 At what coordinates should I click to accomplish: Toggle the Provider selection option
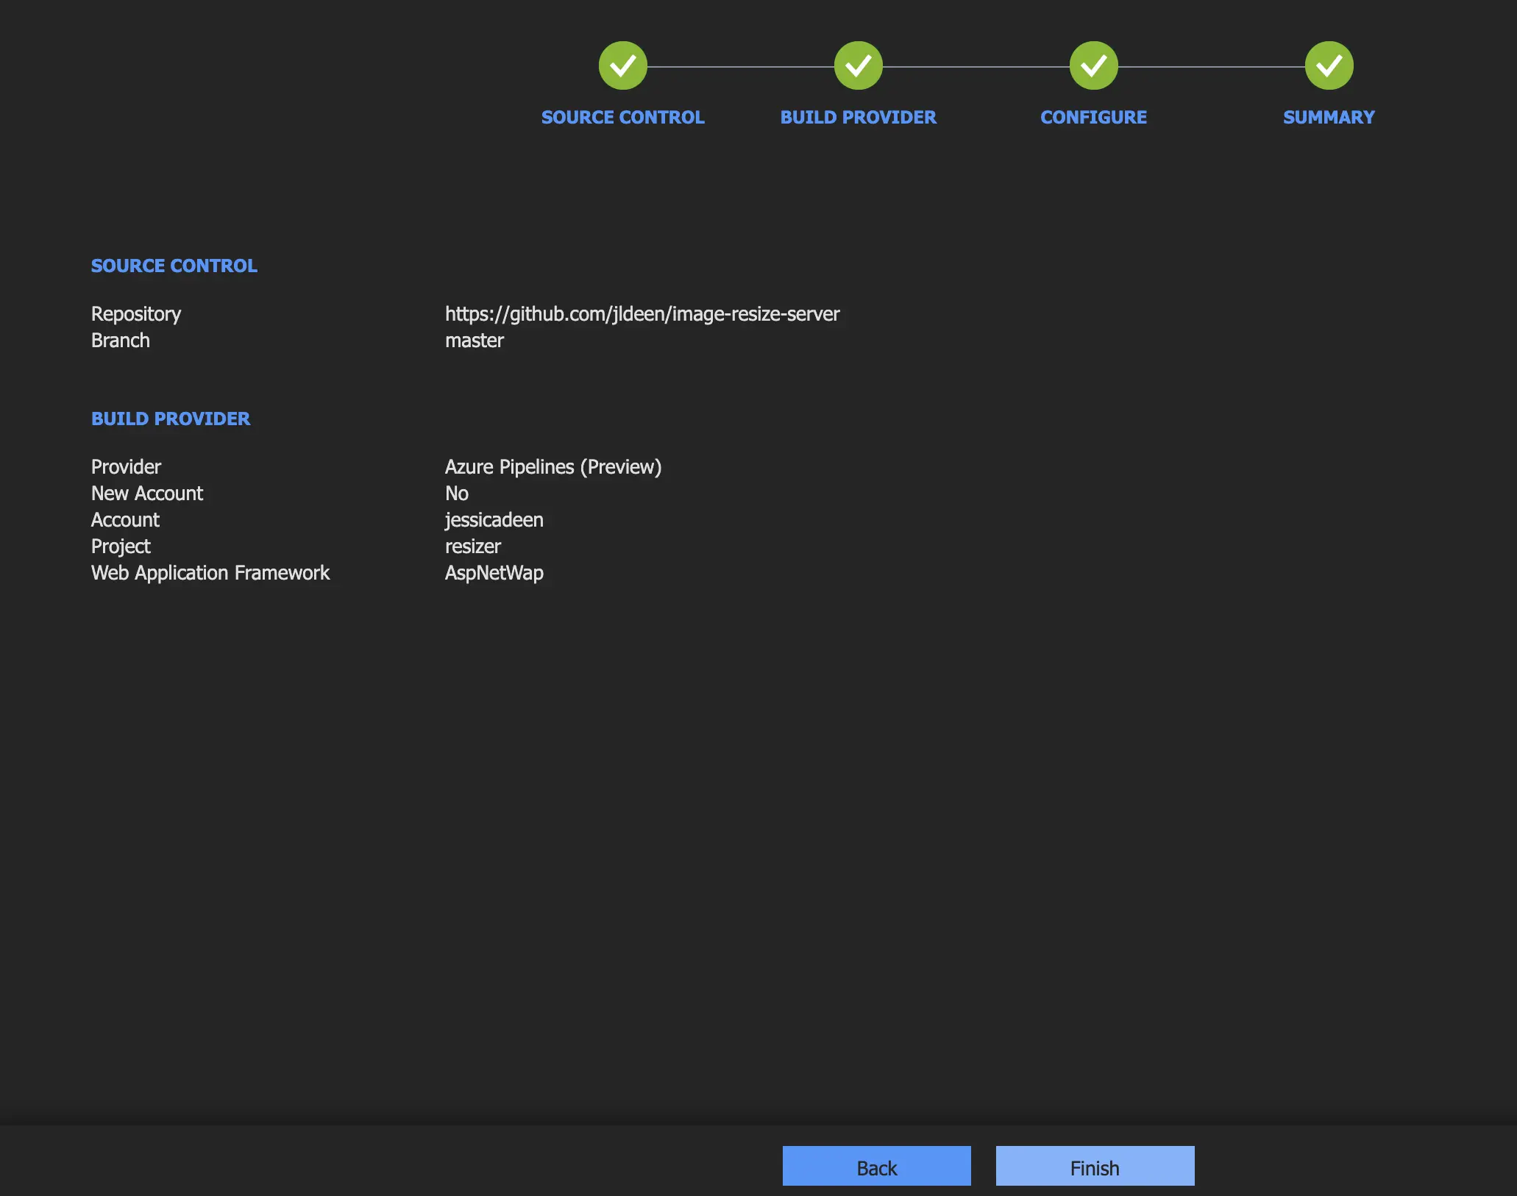pyautogui.click(x=554, y=466)
